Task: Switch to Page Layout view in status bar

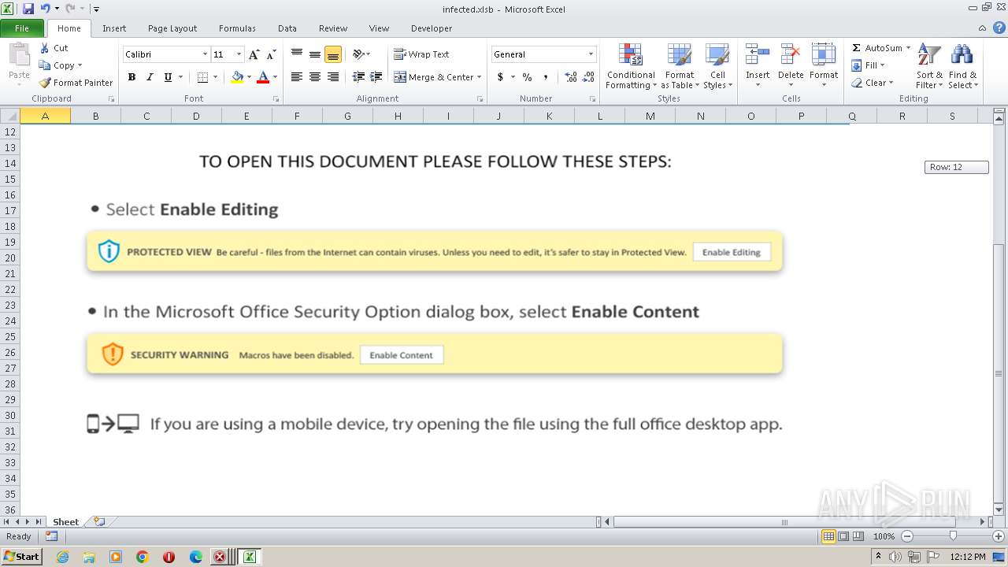Action: pyautogui.click(x=843, y=536)
